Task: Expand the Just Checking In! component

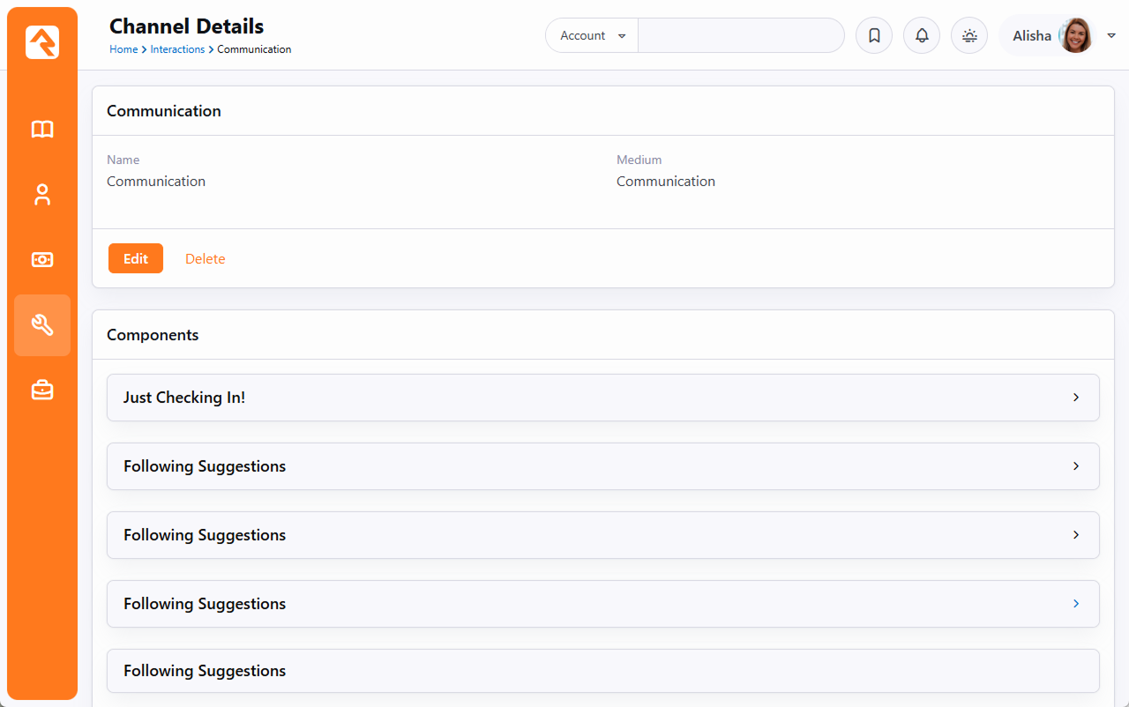Action: click(x=602, y=398)
